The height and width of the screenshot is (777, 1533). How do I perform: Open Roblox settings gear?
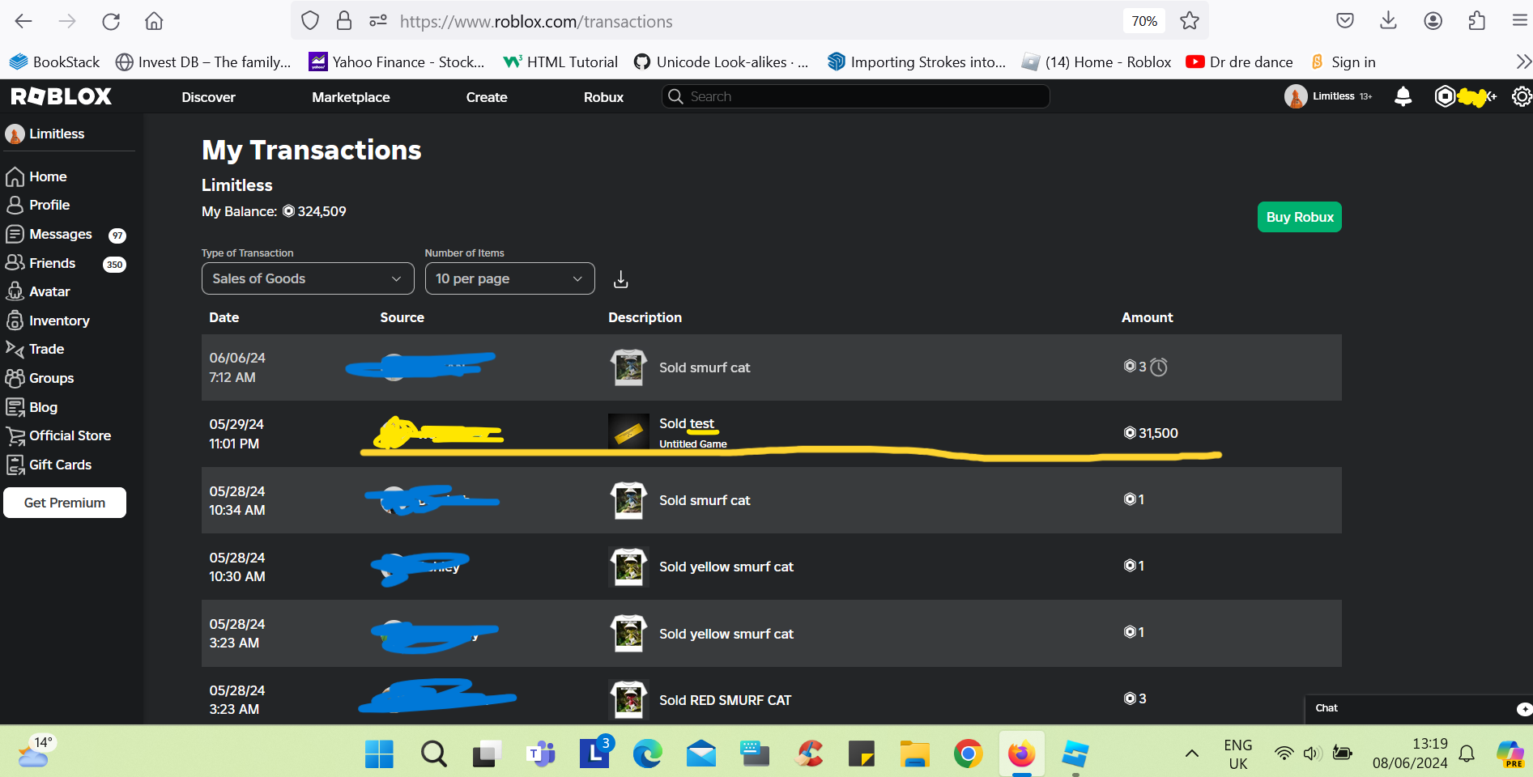pos(1522,96)
